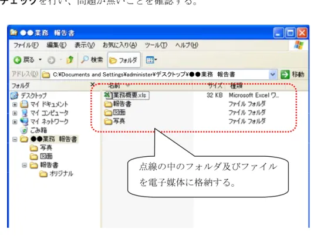Expand マイ ネットワーク tree node
This screenshot has width=314, height=236.
click(15, 122)
